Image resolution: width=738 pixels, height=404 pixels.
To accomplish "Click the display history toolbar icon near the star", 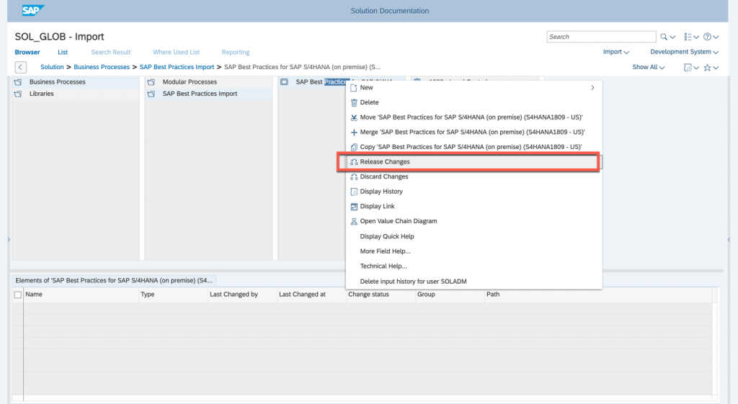I will (688, 67).
